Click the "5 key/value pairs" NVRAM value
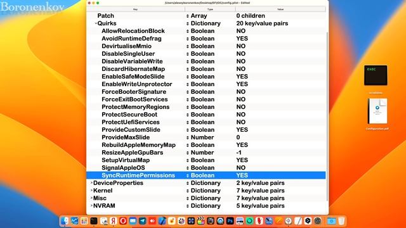Viewport: 406px width, 228px height. (x=260, y=206)
